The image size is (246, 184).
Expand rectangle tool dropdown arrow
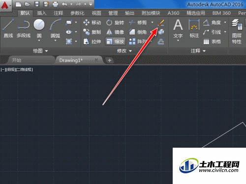click(x=76, y=22)
